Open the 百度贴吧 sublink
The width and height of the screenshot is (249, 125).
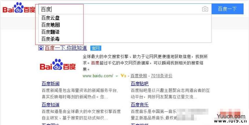coord(140,83)
